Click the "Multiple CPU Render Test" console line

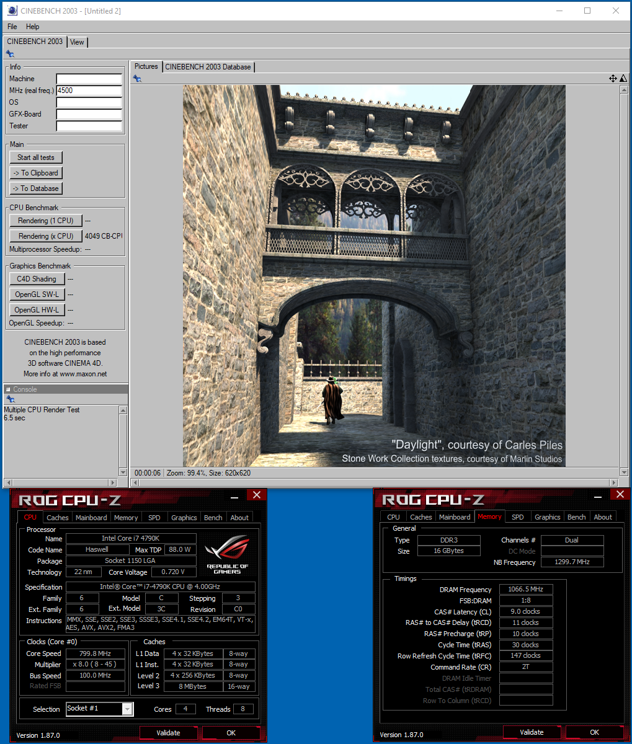click(42, 410)
